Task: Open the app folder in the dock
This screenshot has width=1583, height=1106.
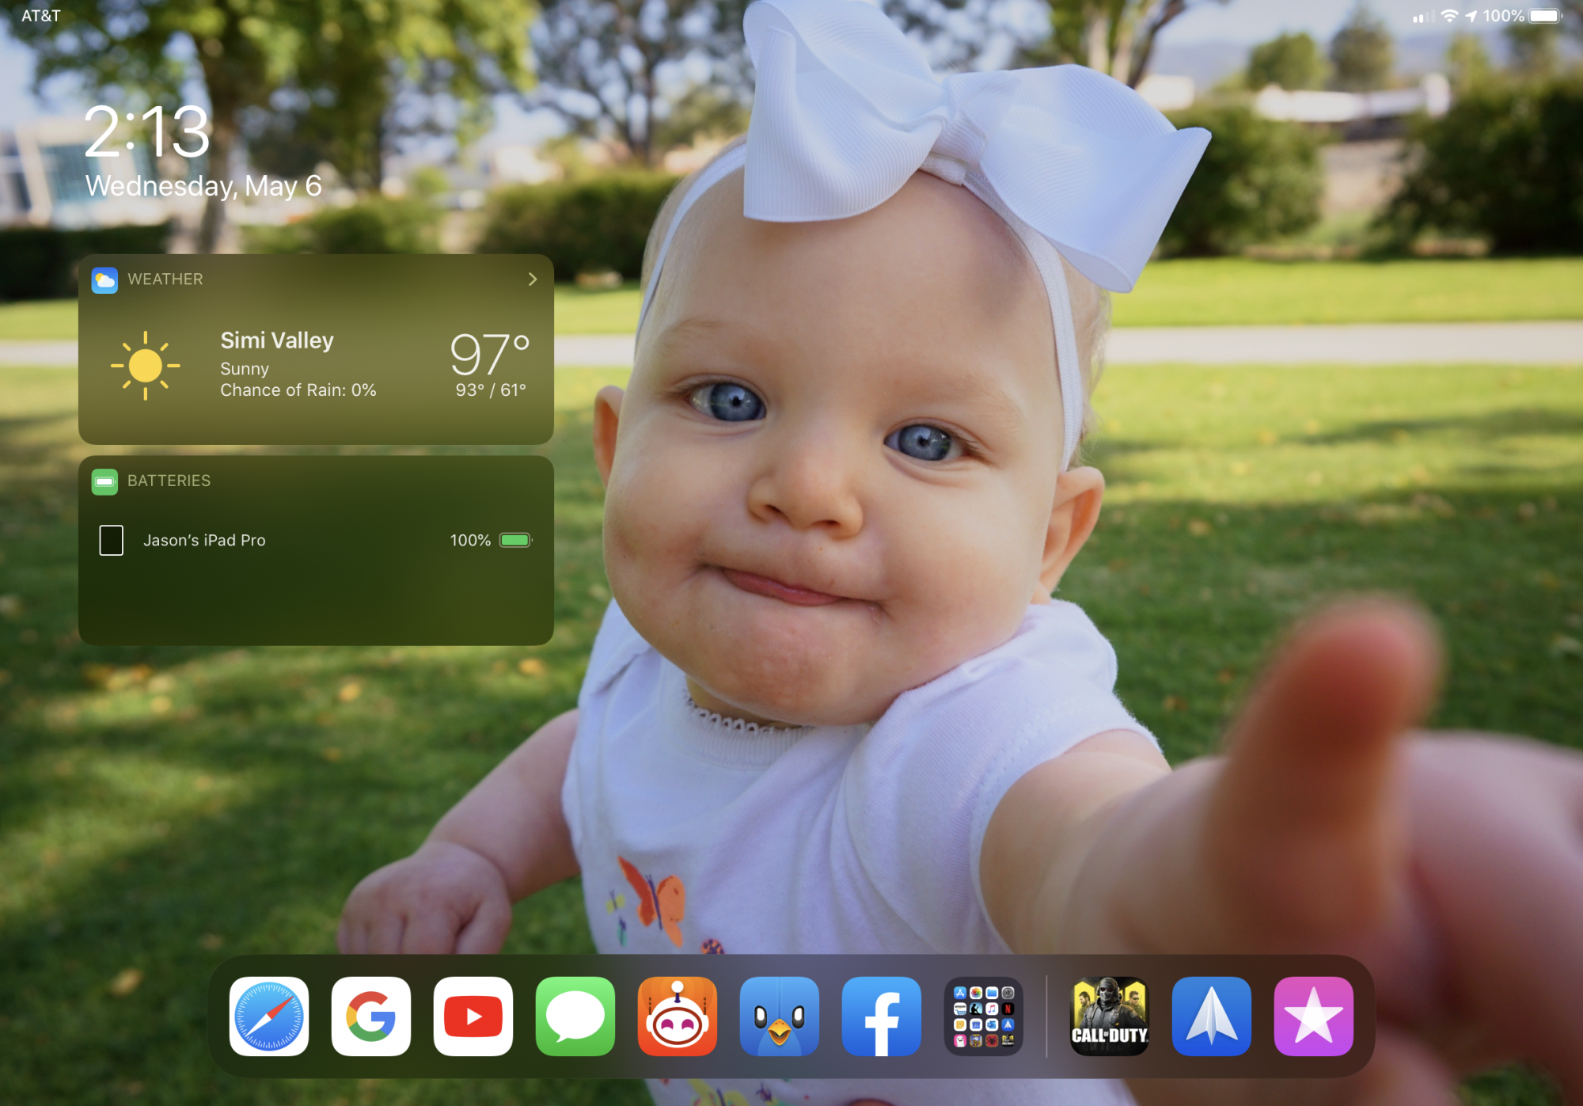Action: coord(984,1016)
